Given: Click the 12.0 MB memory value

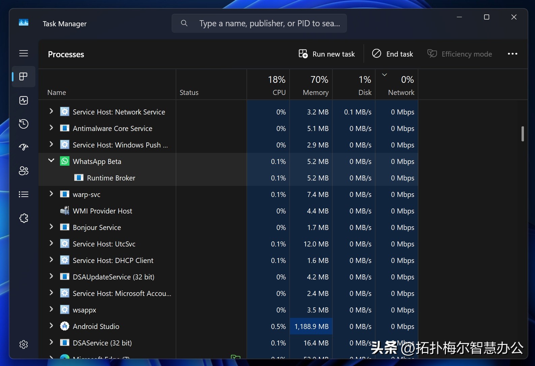Looking at the screenshot, I should point(316,244).
